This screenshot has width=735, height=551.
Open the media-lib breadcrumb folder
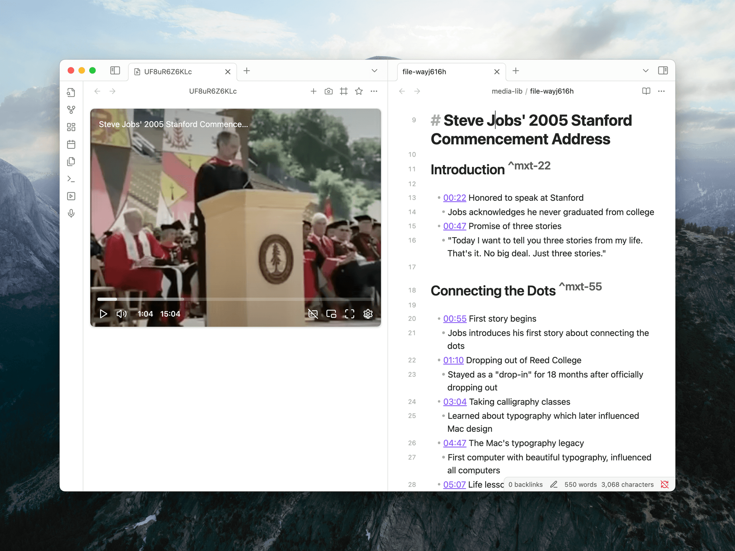[507, 91]
